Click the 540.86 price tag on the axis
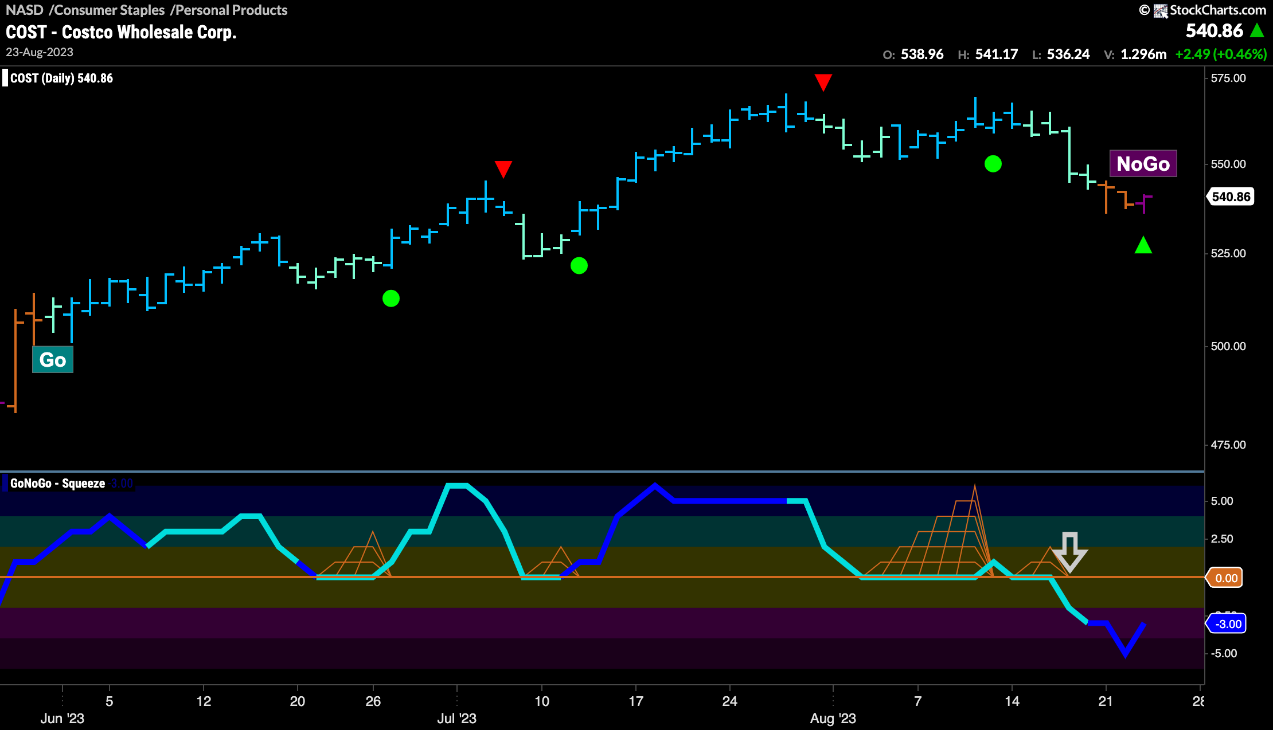 1231,197
